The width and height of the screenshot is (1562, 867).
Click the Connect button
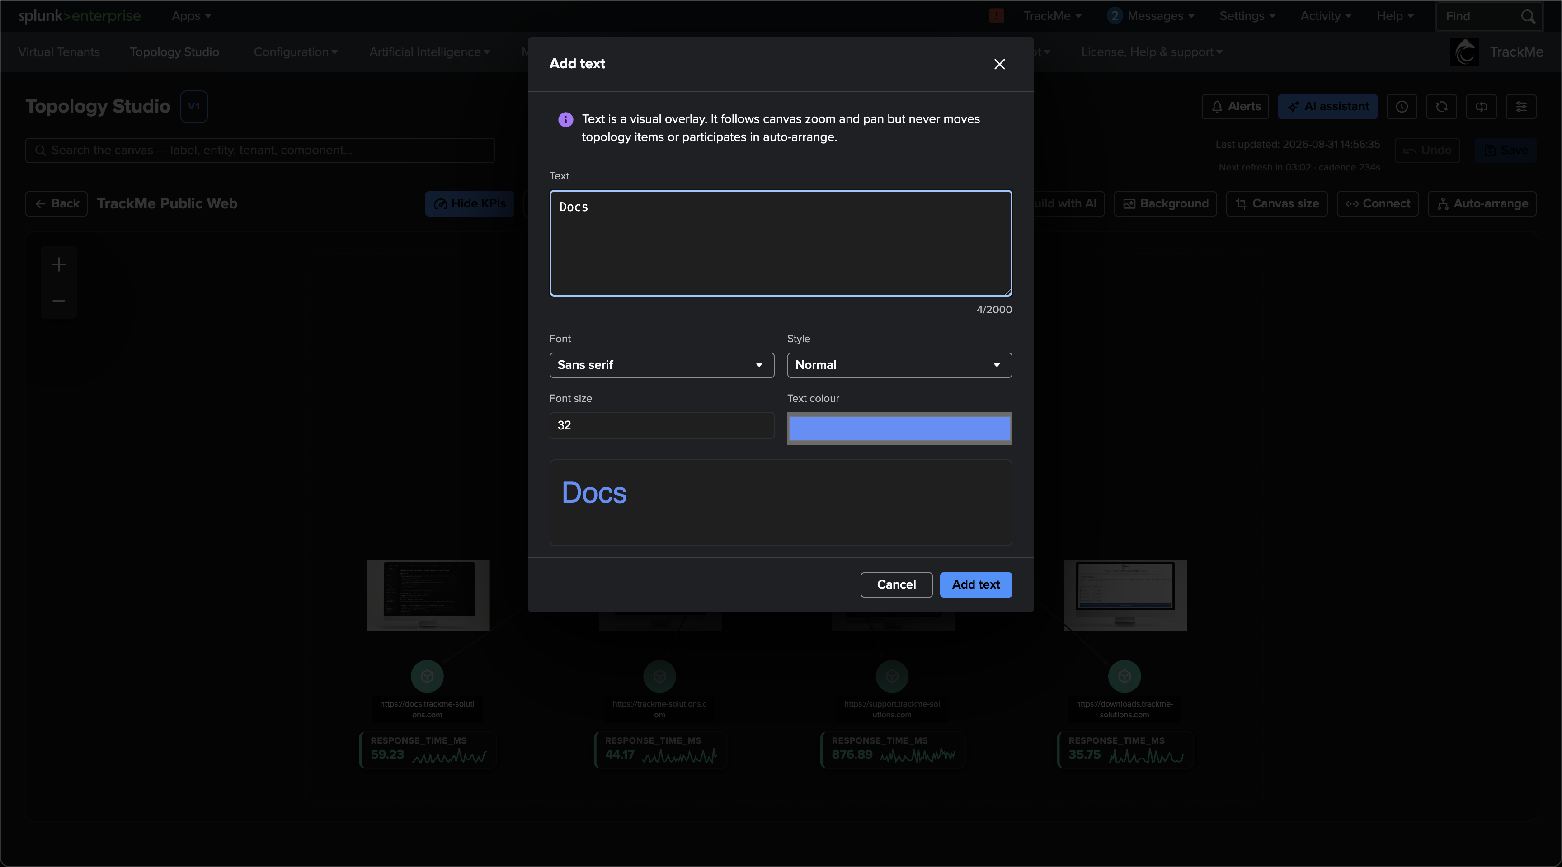[1377, 204]
